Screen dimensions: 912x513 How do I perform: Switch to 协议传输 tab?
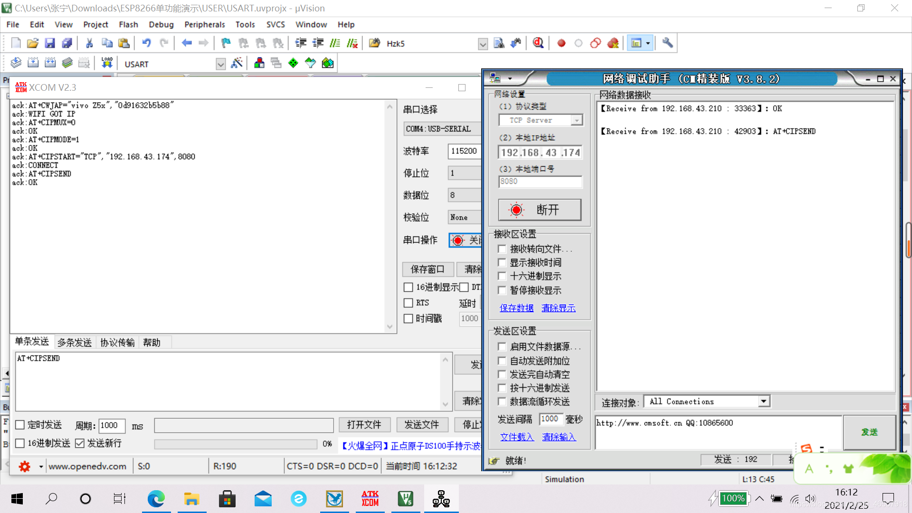pos(117,342)
